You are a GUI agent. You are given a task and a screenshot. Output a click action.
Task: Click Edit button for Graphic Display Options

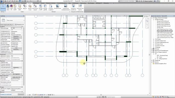(16, 38)
